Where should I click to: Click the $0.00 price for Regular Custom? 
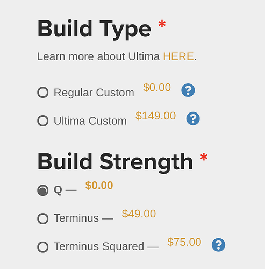[x=157, y=88]
